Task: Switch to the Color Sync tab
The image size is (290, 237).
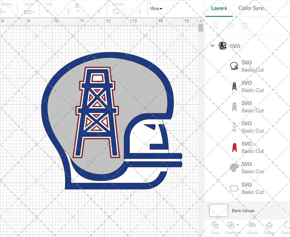Action: click(251, 8)
